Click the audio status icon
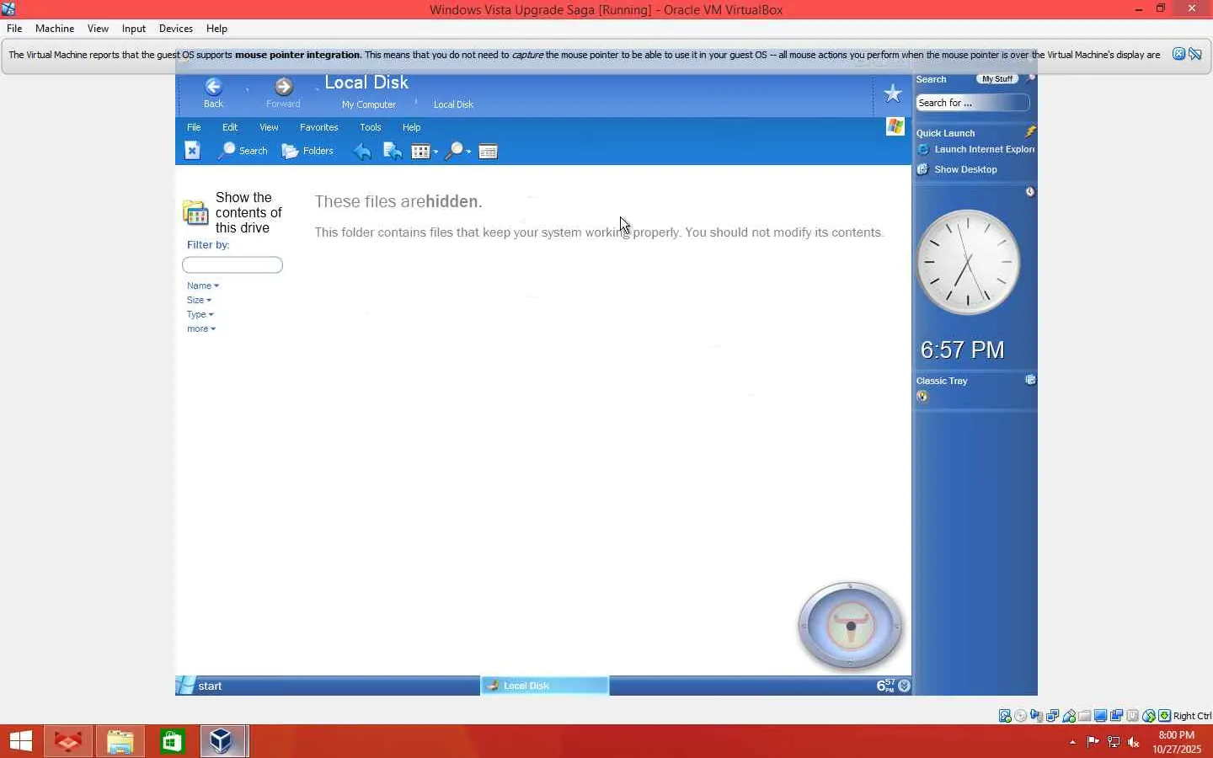 1037,716
